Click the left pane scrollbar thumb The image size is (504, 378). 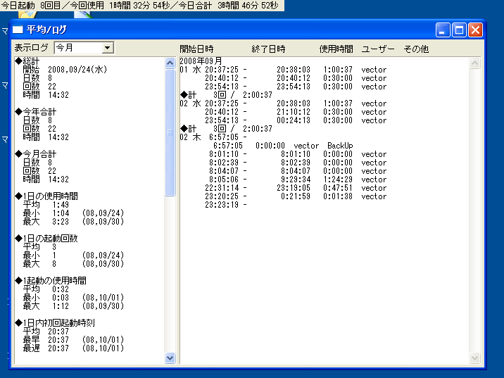170,132
